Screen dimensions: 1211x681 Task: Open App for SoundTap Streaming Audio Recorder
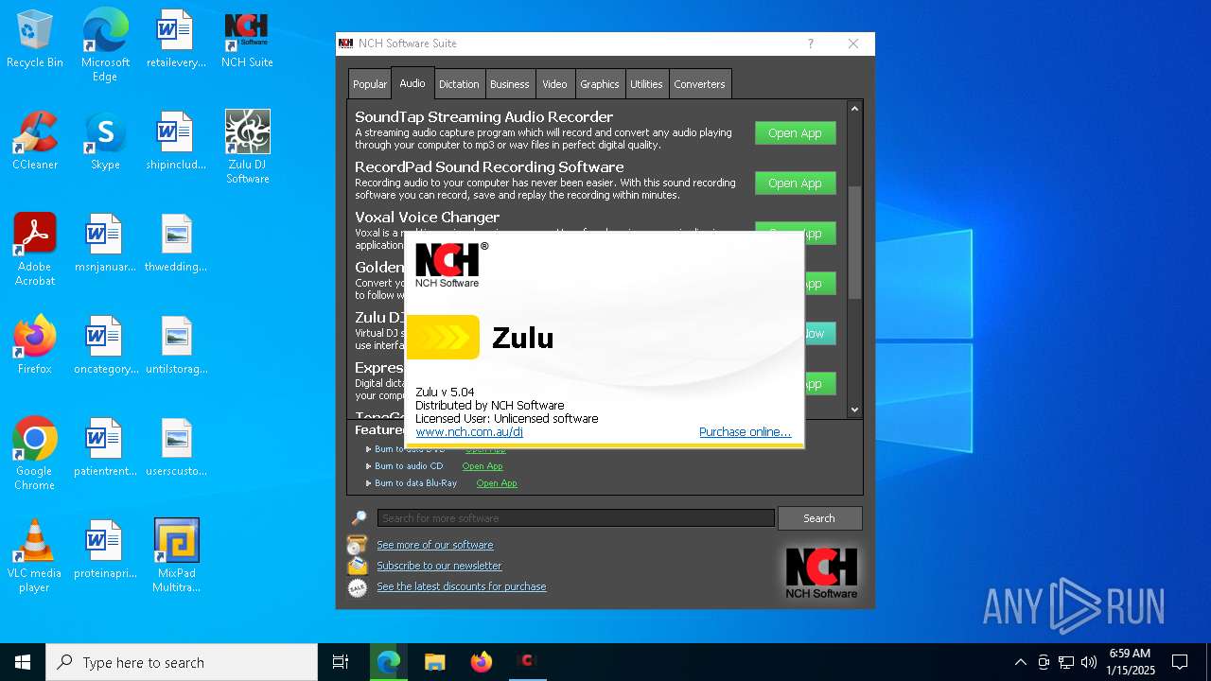coord(795,133)
